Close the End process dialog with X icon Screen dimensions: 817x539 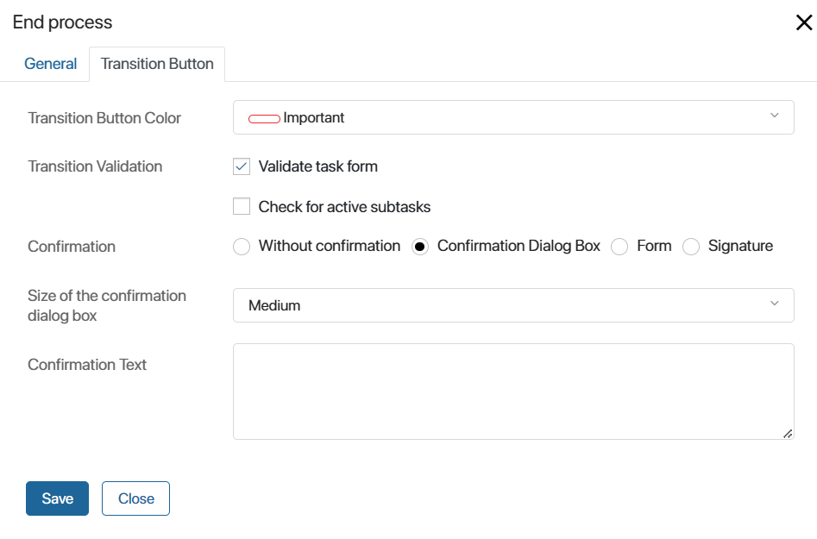804,22
